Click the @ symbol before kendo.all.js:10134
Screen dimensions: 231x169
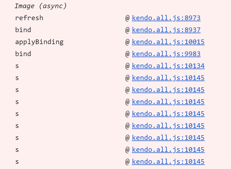pos(127,66)
